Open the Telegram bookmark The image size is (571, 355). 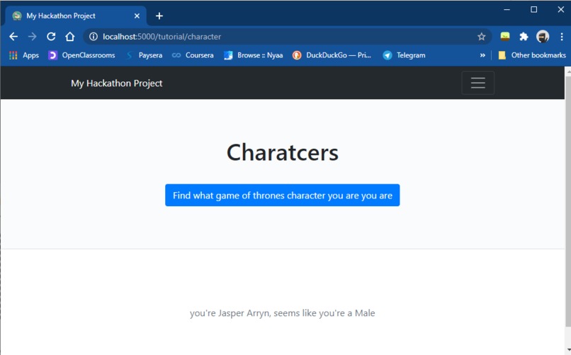[x=405, y=55]
